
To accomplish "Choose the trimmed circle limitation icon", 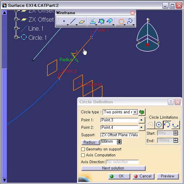I will point(167,125).
